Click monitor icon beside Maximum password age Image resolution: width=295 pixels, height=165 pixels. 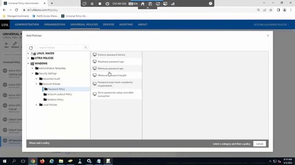tap(94, 61)
